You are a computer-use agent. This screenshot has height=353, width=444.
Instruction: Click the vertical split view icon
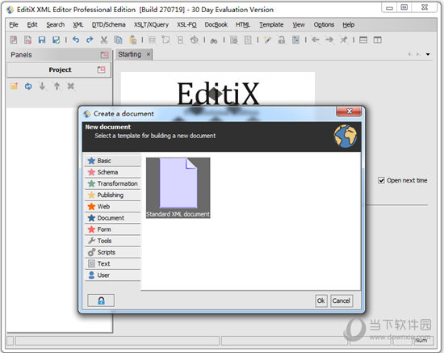[378, 40]
